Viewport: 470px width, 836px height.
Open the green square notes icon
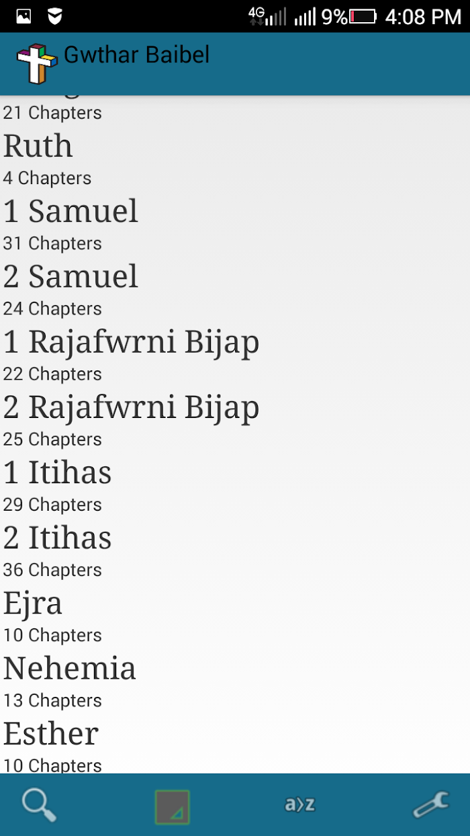[x=173, y=806]
